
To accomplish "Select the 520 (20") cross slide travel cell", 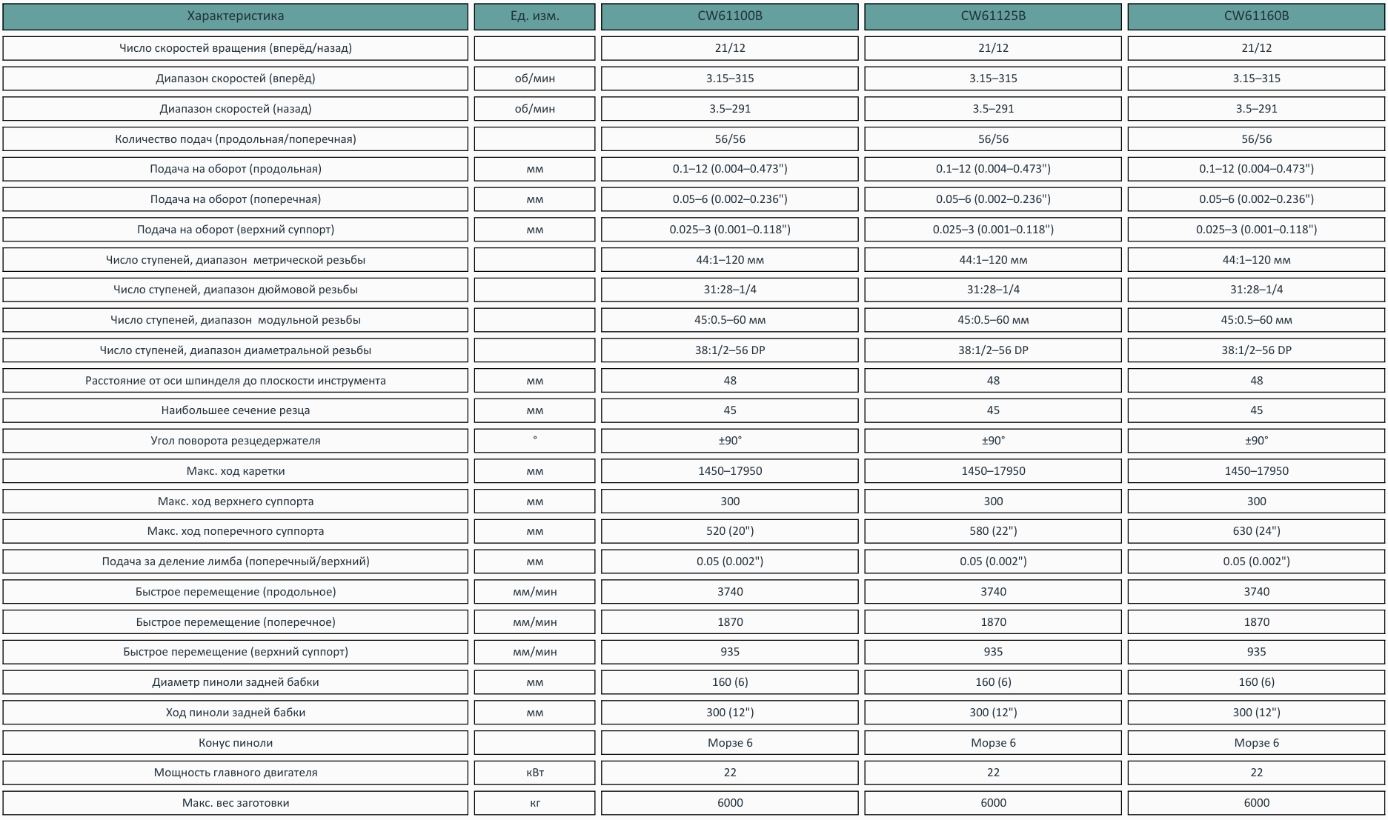I will pyautogui.click(x=729, y=531).
